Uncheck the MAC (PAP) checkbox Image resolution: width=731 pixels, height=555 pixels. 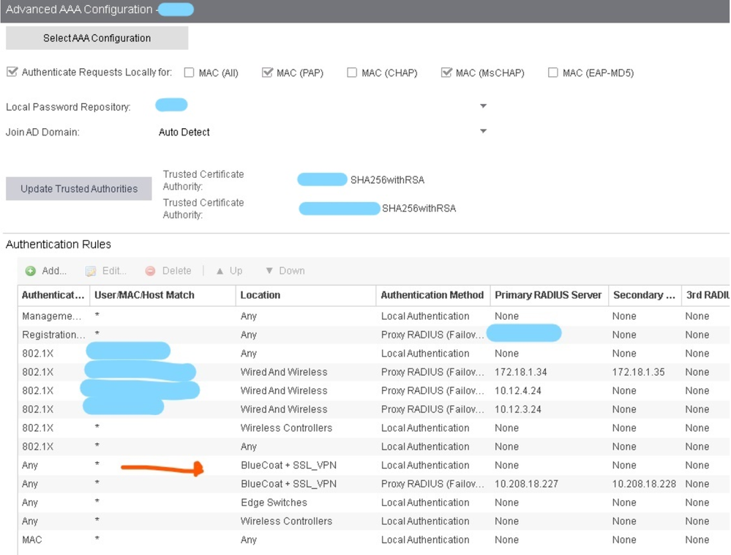pos(267,72)
